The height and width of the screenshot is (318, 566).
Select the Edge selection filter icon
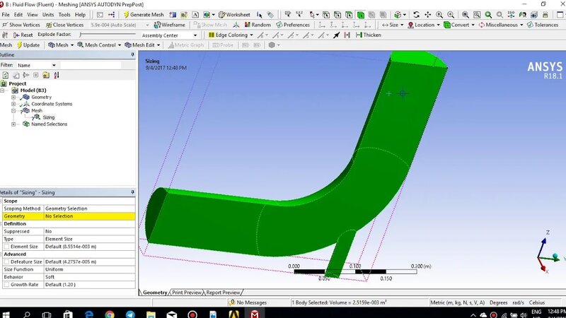(x=337, y=15)
